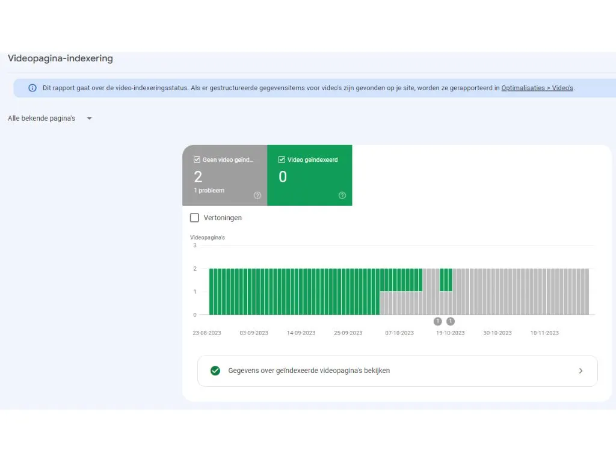The width and height of the screenshot is (616, 462).
Task: Click the right chevron on the 'Gegevens over' row
Action: point(581,371)
